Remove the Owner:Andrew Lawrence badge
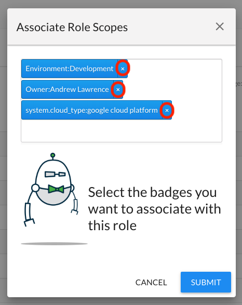The width and height of the screenshot is (242, 305). pyautogui.click(x=118, y=89)
